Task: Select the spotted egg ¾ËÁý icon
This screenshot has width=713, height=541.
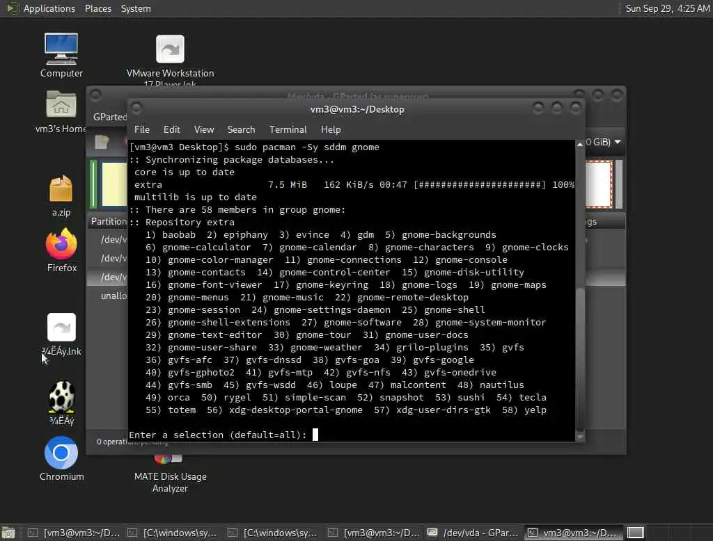Action: click(61, 403)
